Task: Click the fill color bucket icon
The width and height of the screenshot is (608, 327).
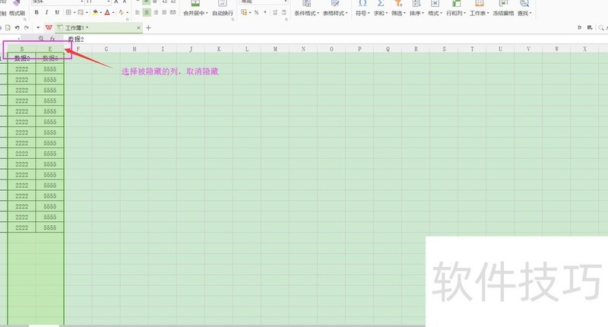Action: (x=95, y=12)
